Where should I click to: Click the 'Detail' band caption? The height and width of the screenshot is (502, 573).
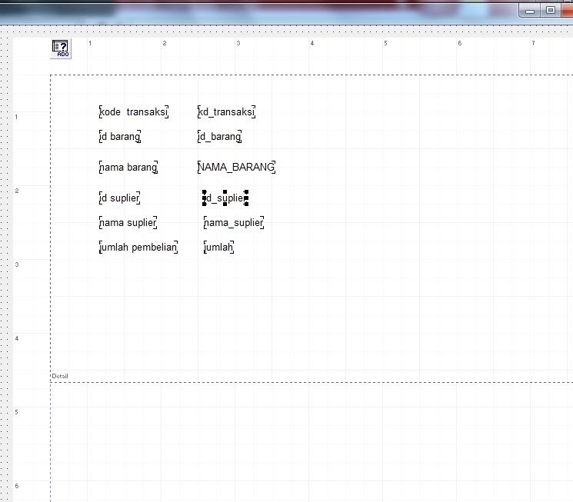(60, 376)
